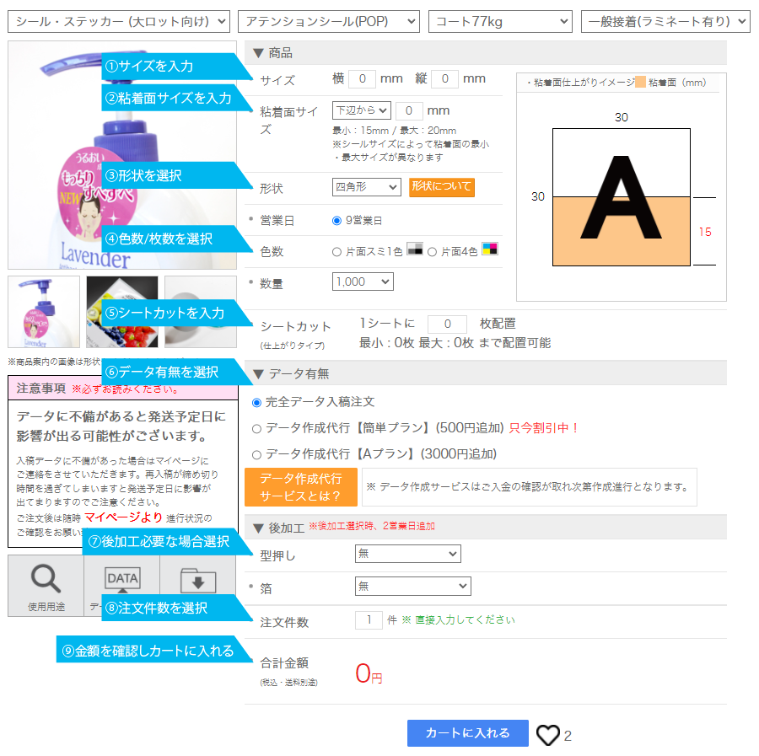Click the grayscale 片面スミ1色 color icon
759x756 pixels.
pyautogui.click(x=414, y=250)
